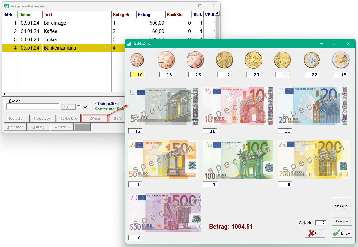Screen dimensions: 358x247
Task: Click the 50 cent coin image
Action: (283, 60)
